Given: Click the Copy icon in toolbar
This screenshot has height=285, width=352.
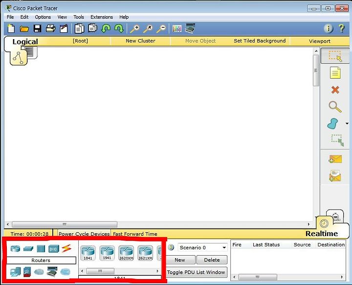Looking at the screenshot, I should tap(79, 28).
